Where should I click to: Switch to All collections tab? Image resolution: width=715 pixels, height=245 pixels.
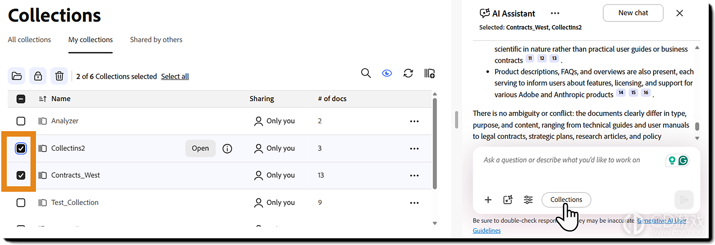click(x=29, y=40)
